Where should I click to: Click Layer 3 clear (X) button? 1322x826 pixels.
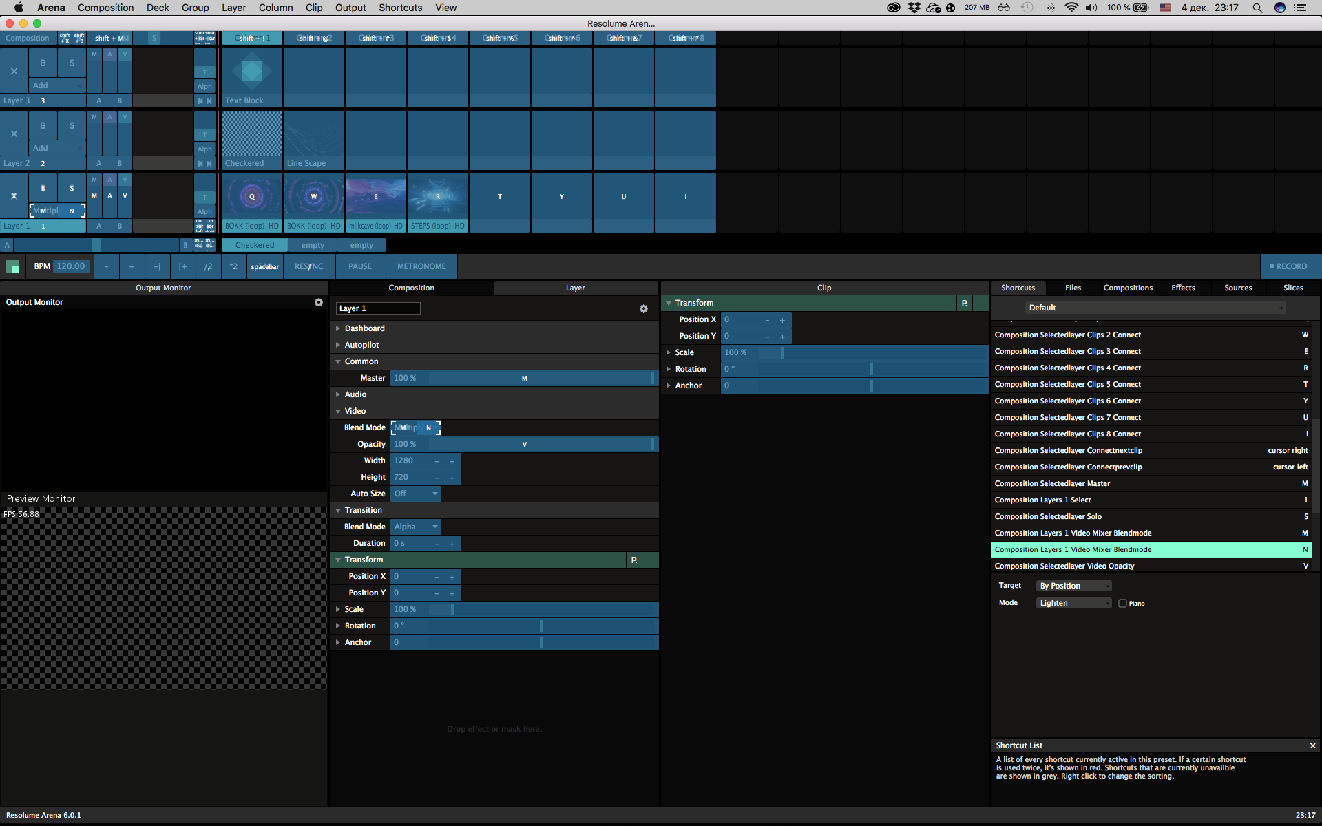14,71
